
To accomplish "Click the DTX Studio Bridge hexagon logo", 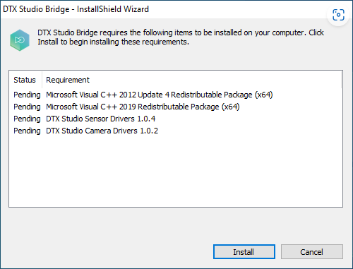I will (x=20, y=40).
